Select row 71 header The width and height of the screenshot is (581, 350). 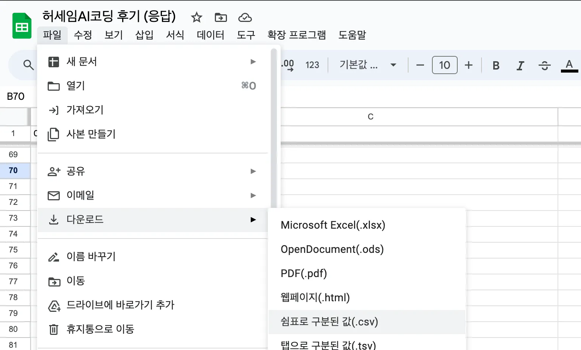(15, 186)
